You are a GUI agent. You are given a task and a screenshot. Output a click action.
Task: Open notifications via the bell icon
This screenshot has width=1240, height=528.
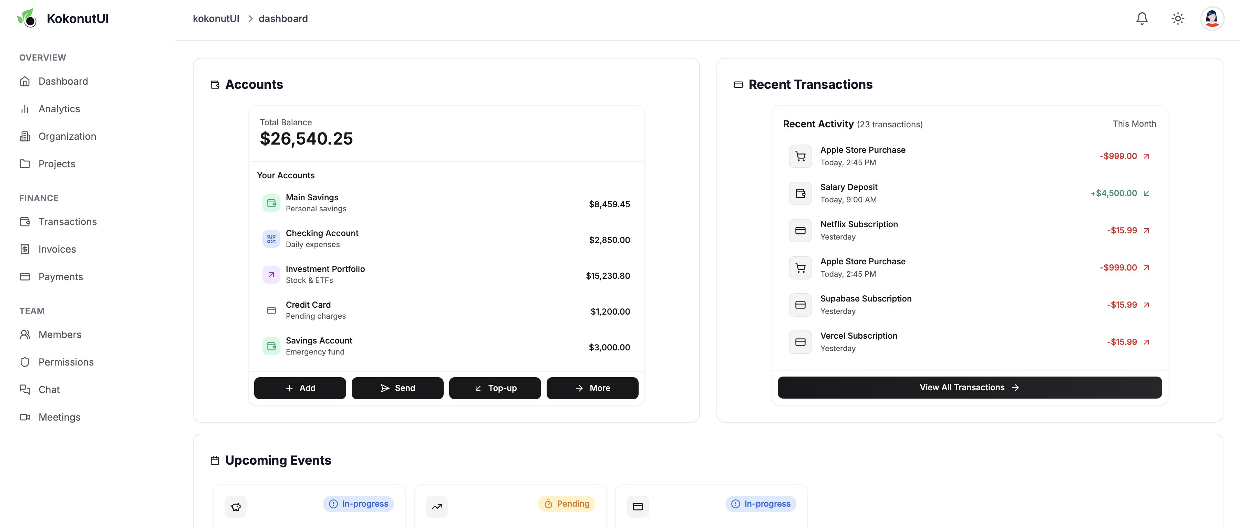[1142, 18]
